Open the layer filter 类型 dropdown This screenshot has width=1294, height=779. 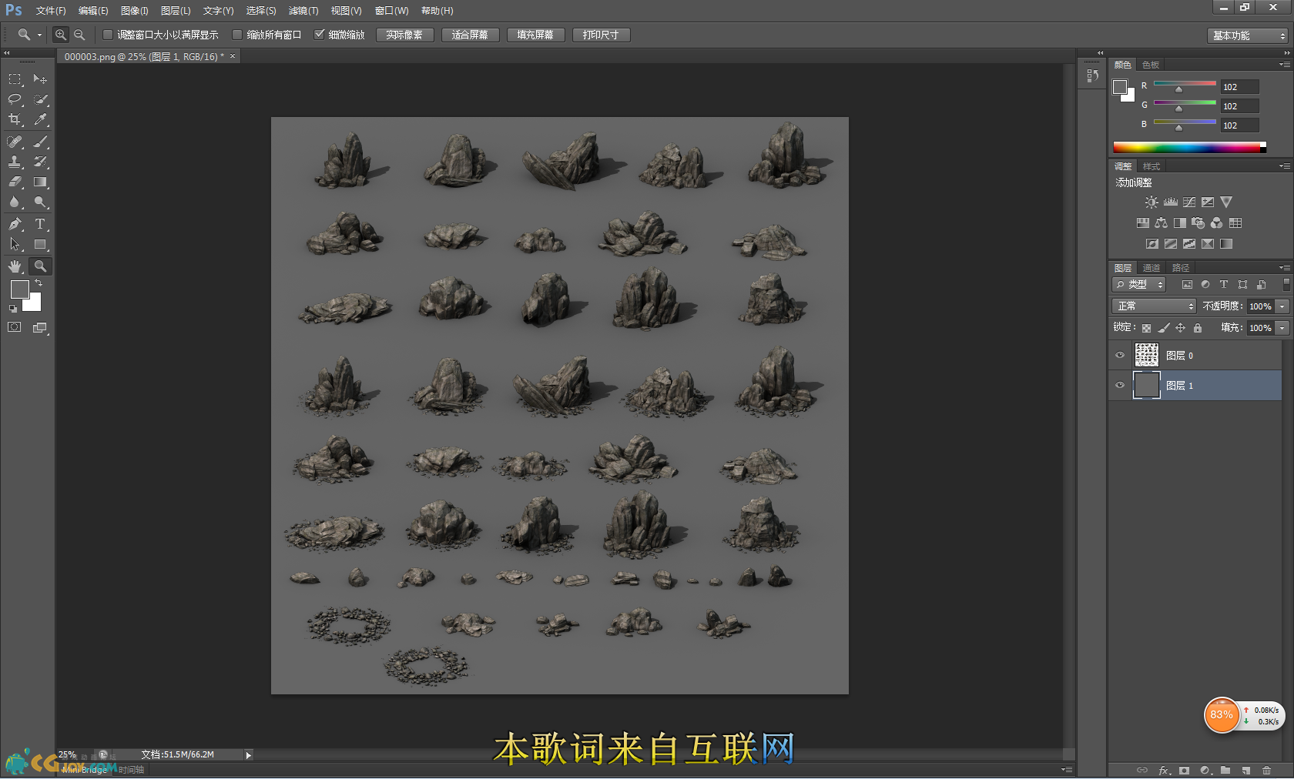coord(1139,285)
